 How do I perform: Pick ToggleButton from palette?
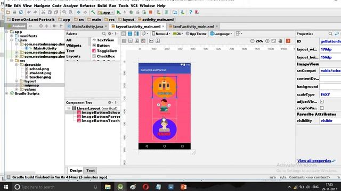[104, 51]
